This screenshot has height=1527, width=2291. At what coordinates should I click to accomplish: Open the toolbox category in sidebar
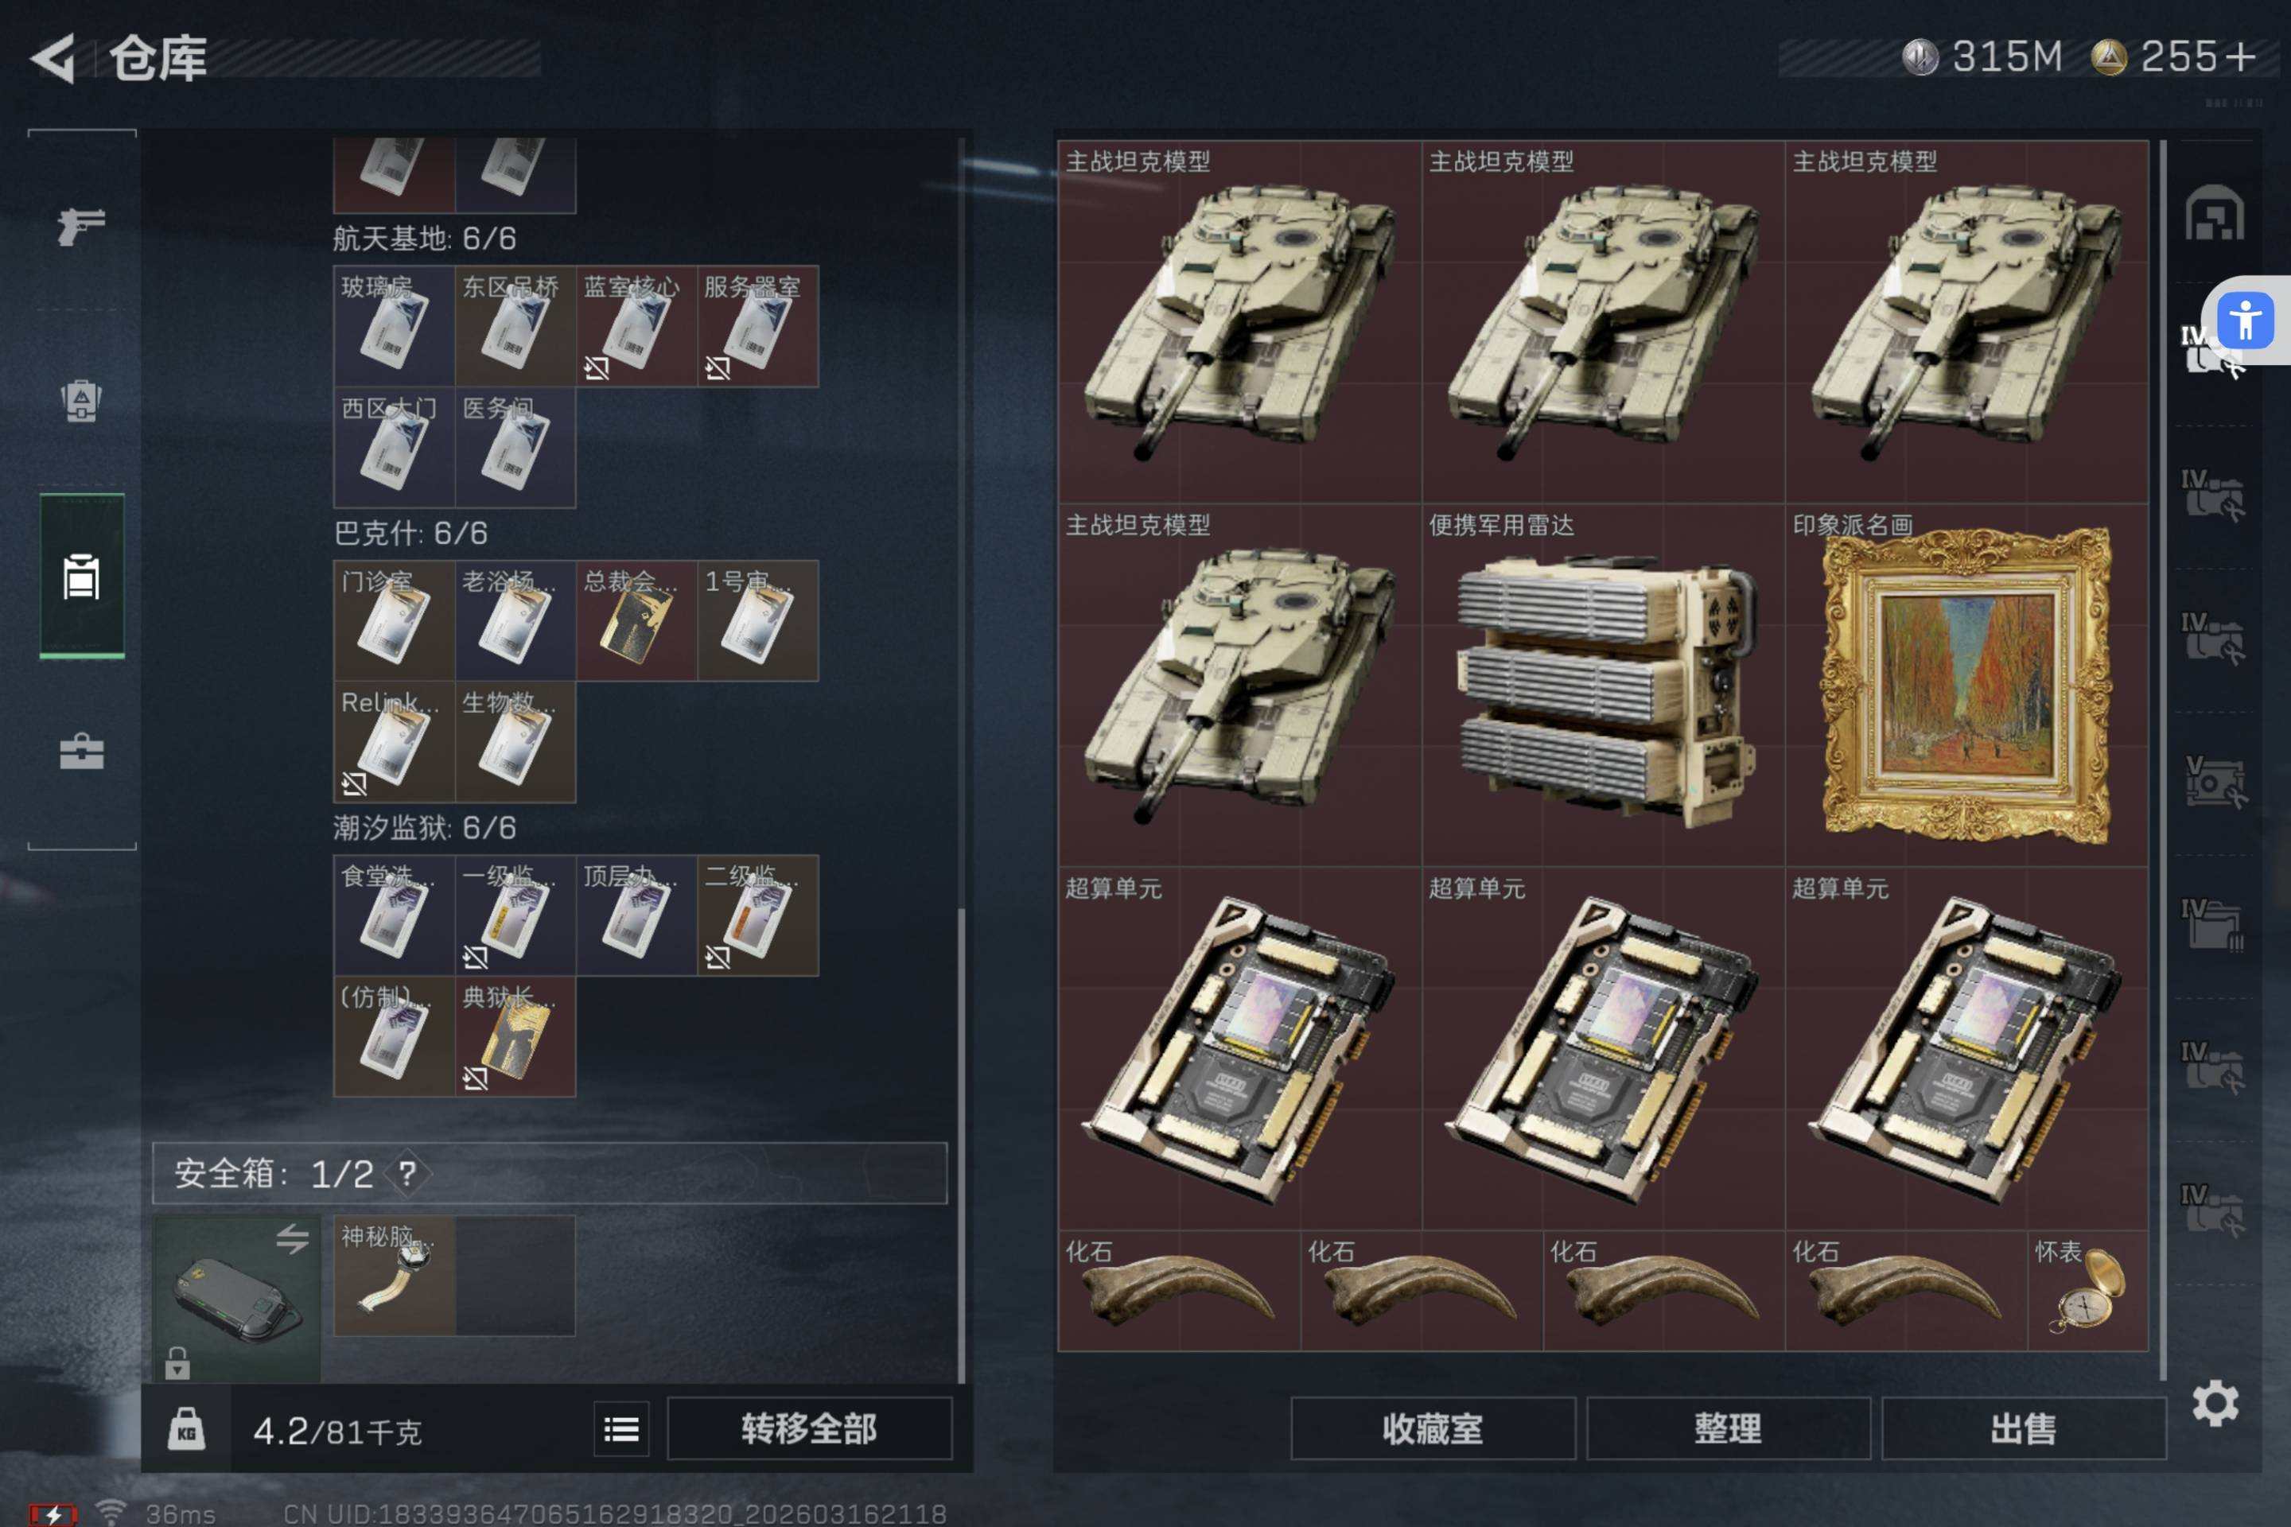pos(82,751)
